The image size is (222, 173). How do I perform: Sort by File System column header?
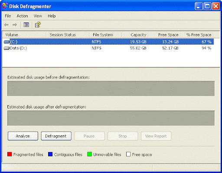click(105, 35)
